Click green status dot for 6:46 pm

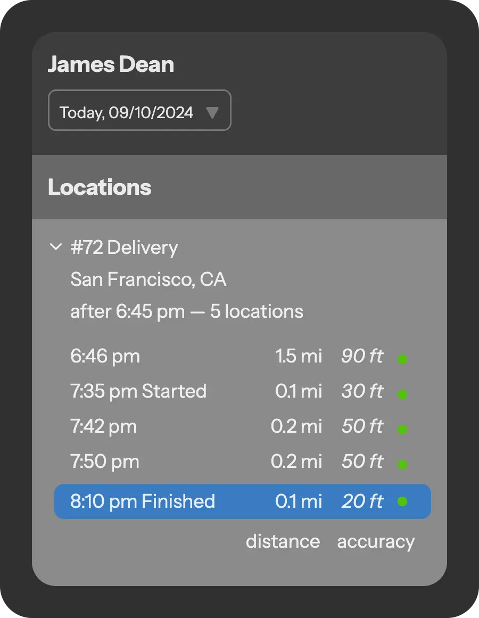402,359
